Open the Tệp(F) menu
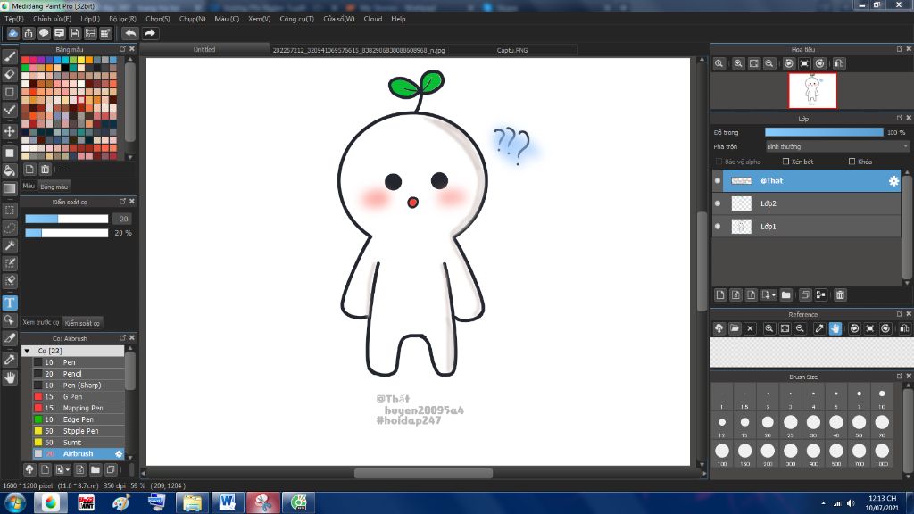This screenshot has height=514, width=914. tap(14, 19)
